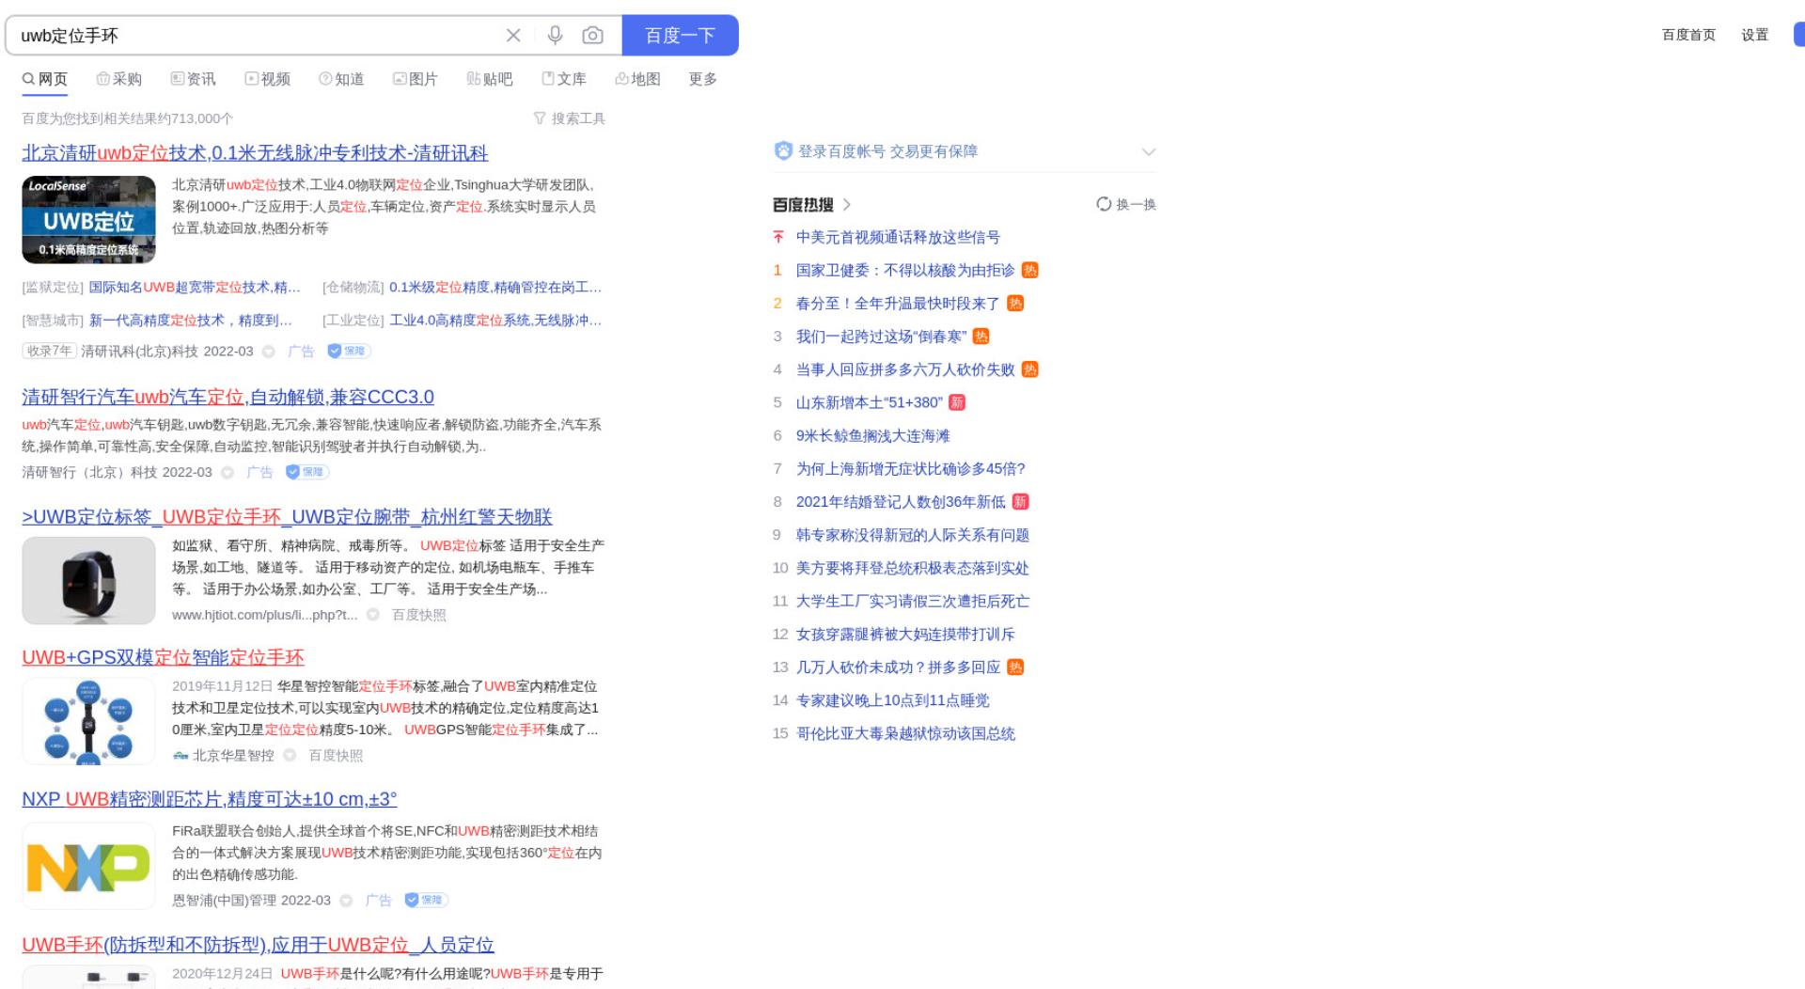Open hot topic 国家卫健委：不得以核酸为由拒诊
This screenshot has width=1805, height=989.
click(x=905, y=270)
